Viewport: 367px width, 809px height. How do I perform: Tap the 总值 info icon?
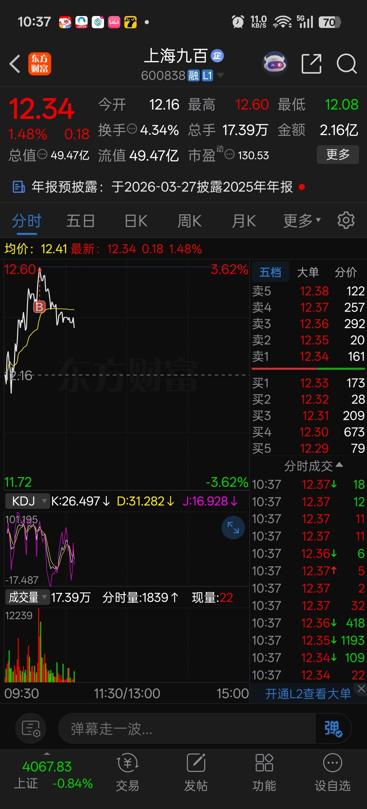pyautogui.click(x=42, y=154)
